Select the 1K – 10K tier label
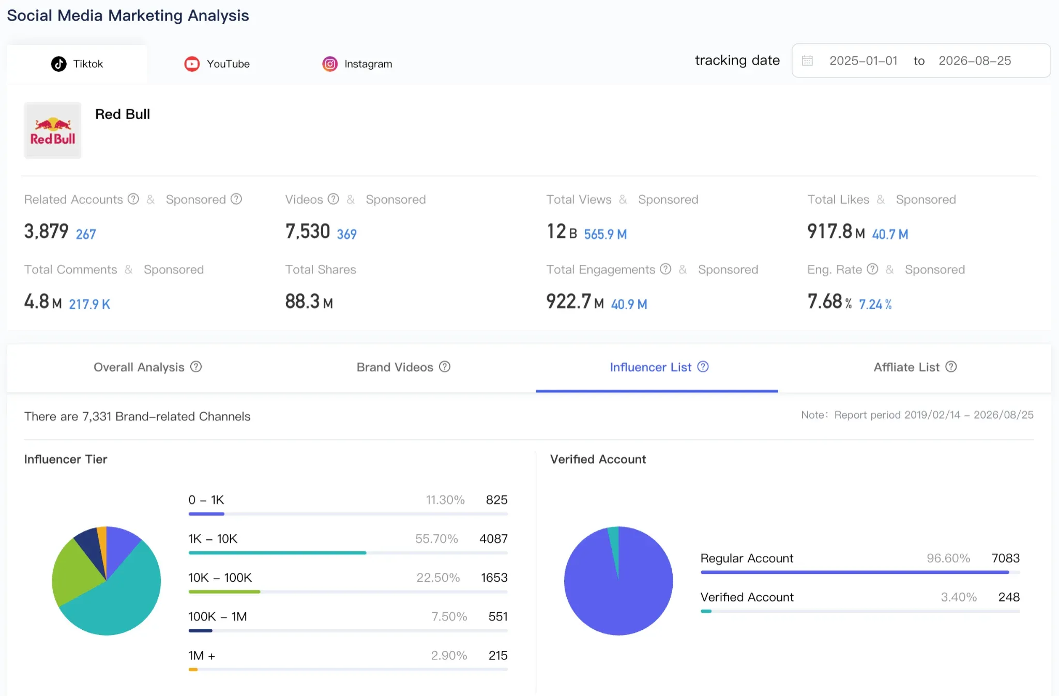 213,538
